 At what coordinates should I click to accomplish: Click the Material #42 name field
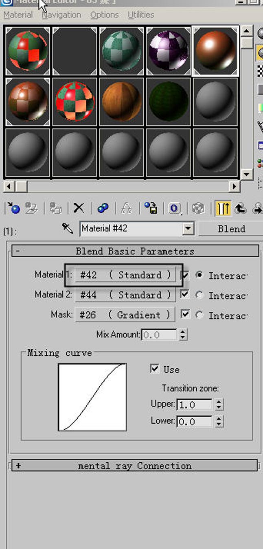click(131, 228)
